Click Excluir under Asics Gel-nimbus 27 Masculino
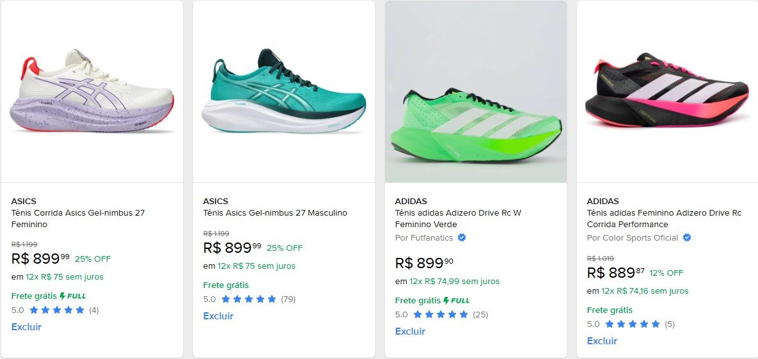The width and height of the screenshot is (758, 359). (x=218, y=316)
